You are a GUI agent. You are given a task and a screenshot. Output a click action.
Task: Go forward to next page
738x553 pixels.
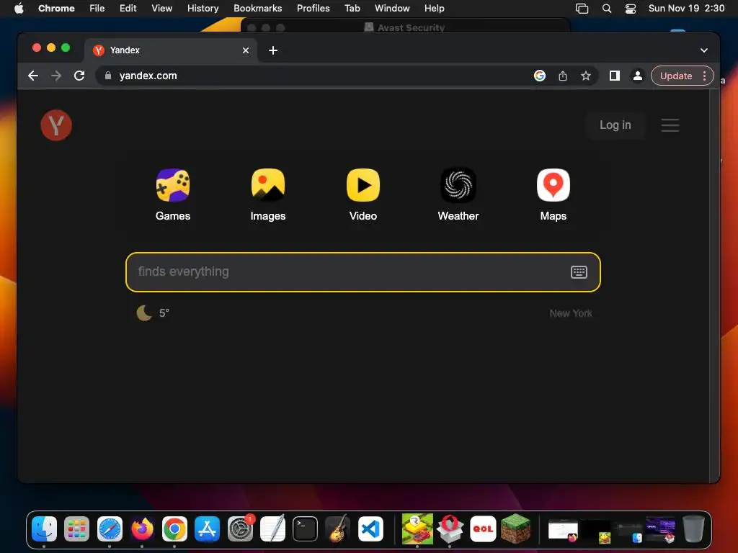pos(56,76)
